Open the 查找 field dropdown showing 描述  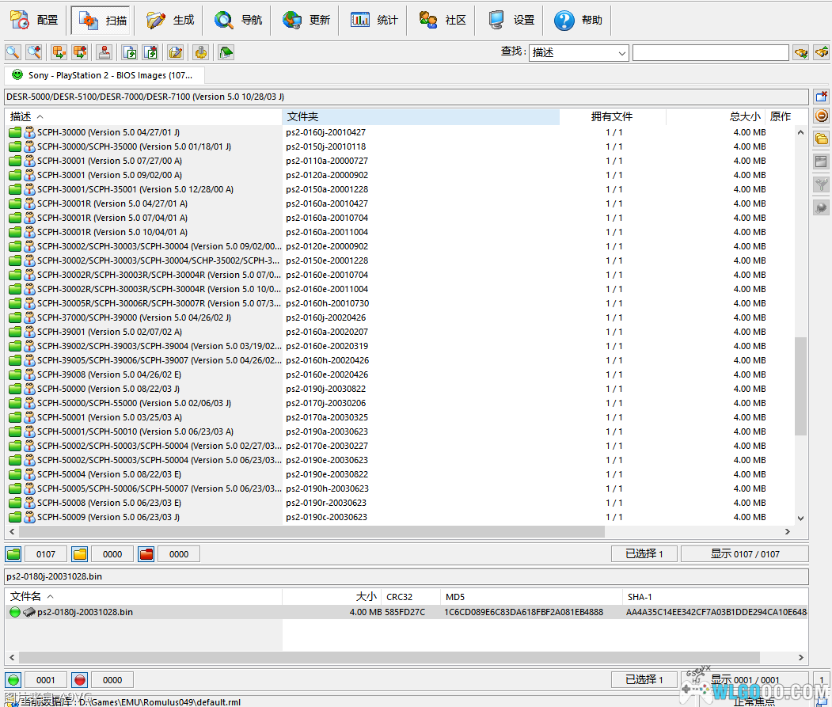pos(621,53)
